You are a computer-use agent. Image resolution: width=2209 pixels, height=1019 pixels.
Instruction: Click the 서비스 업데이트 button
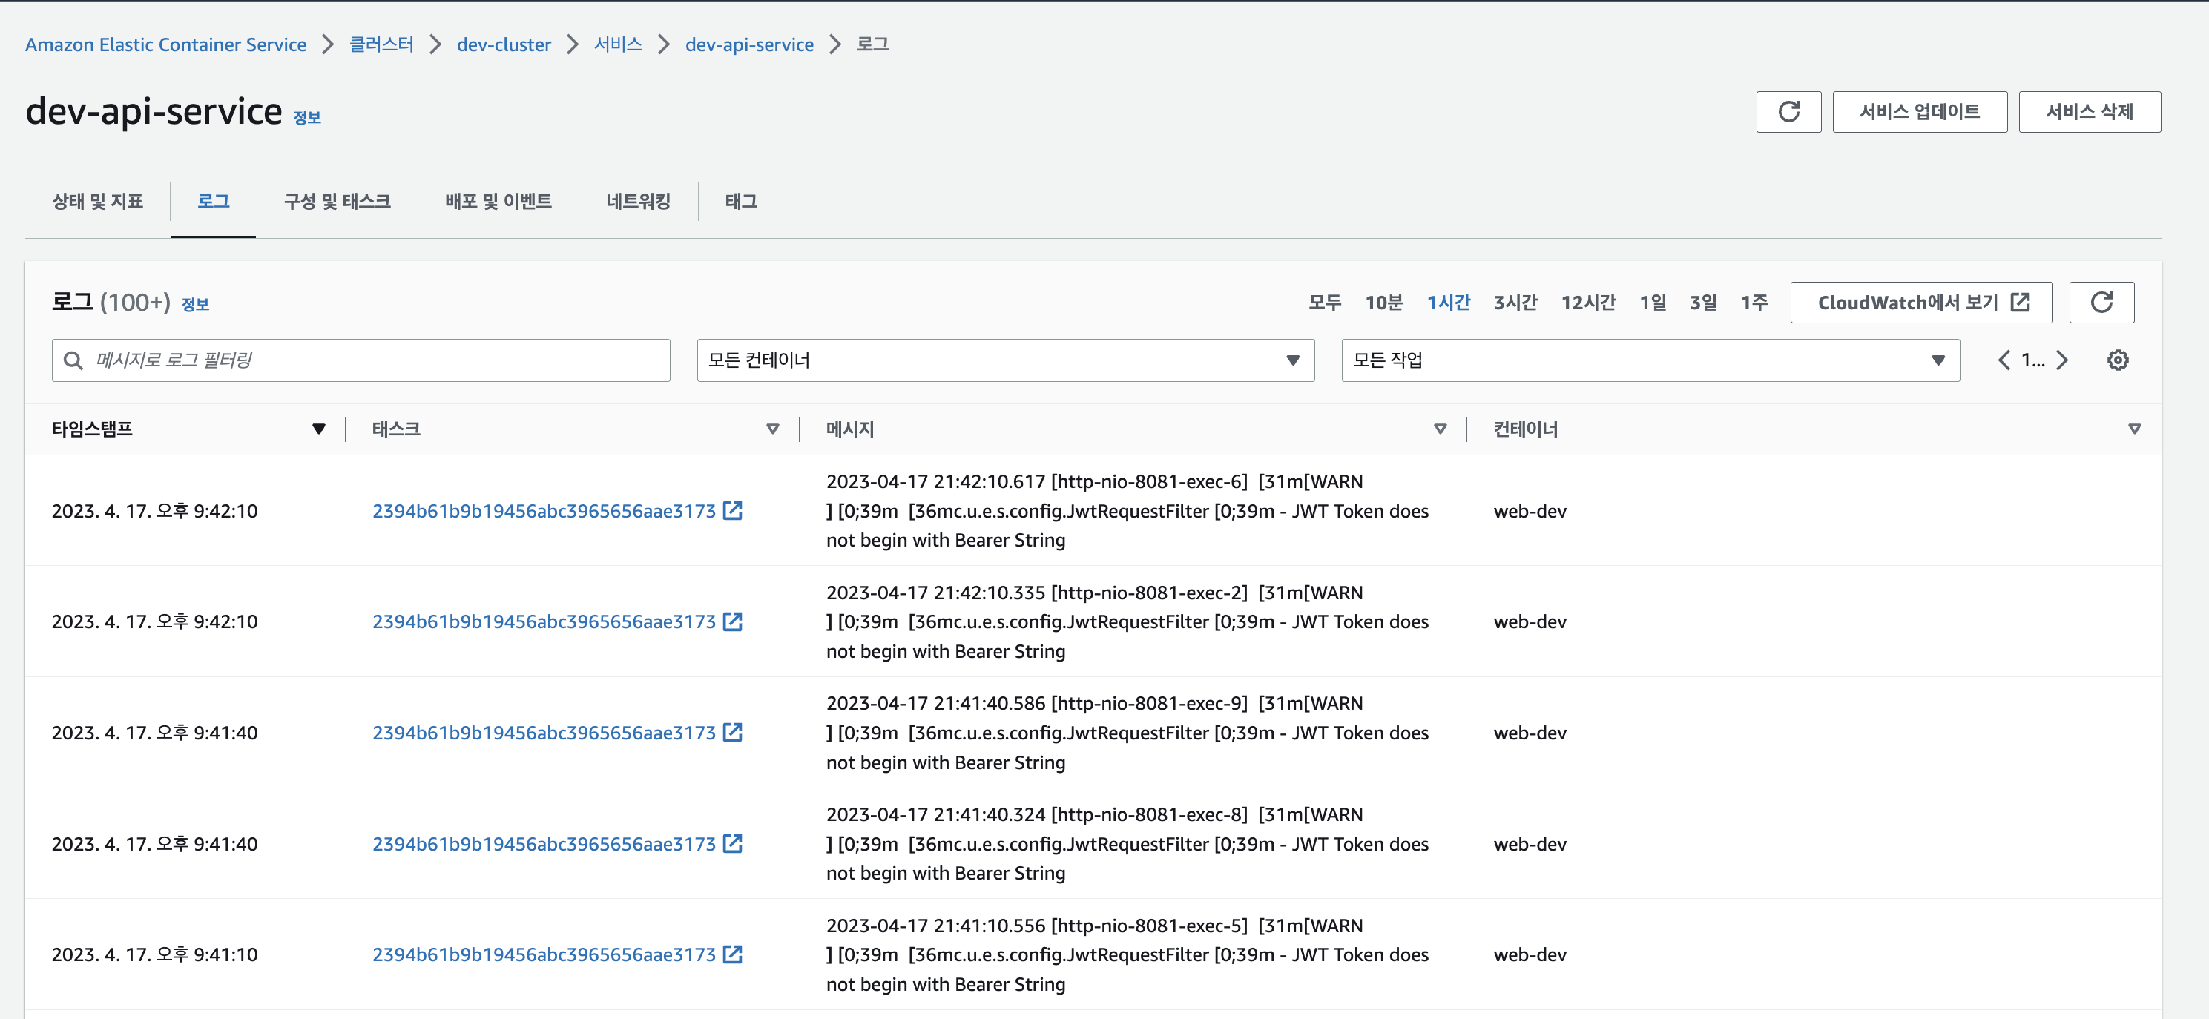1919,111
